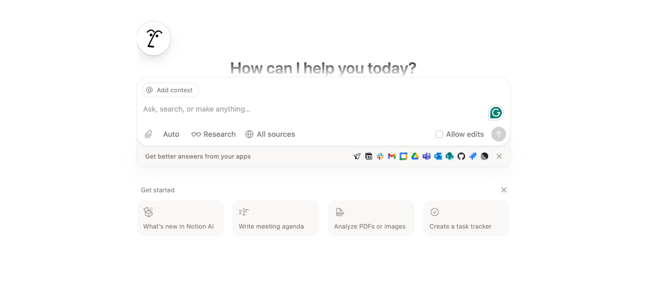Connect Jira from the apps row

click(473, 156)
